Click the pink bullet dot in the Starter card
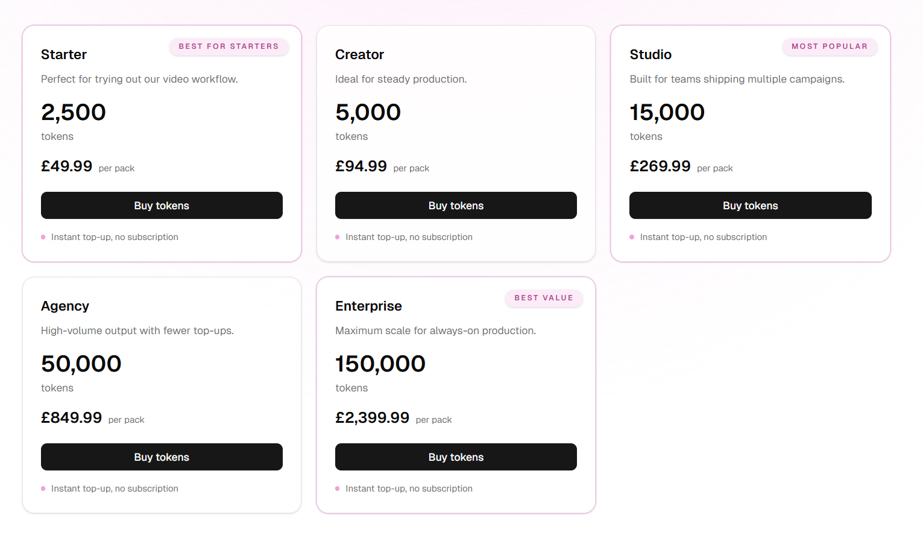The height and width of the screenshot is (538, 923). tap(43, 237)
